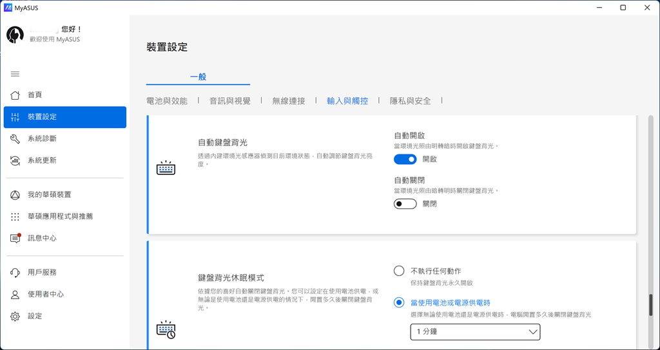Select 當使用電池或電源供電時 radio option
Image resolution: width=660 pixels, height=350 pixels.
click(399, 302)
